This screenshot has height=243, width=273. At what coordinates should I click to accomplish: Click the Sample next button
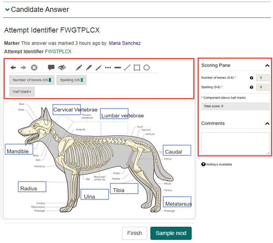pyautogui.click(x=171, y=233)
